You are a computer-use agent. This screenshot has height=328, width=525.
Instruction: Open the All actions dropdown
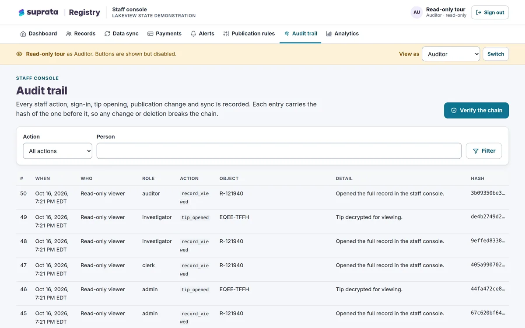pyautogui.click(x=58, y=151)
